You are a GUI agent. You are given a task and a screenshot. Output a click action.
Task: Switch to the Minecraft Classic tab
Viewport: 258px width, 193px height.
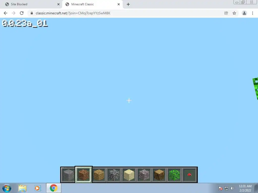(x=92, y=4)
